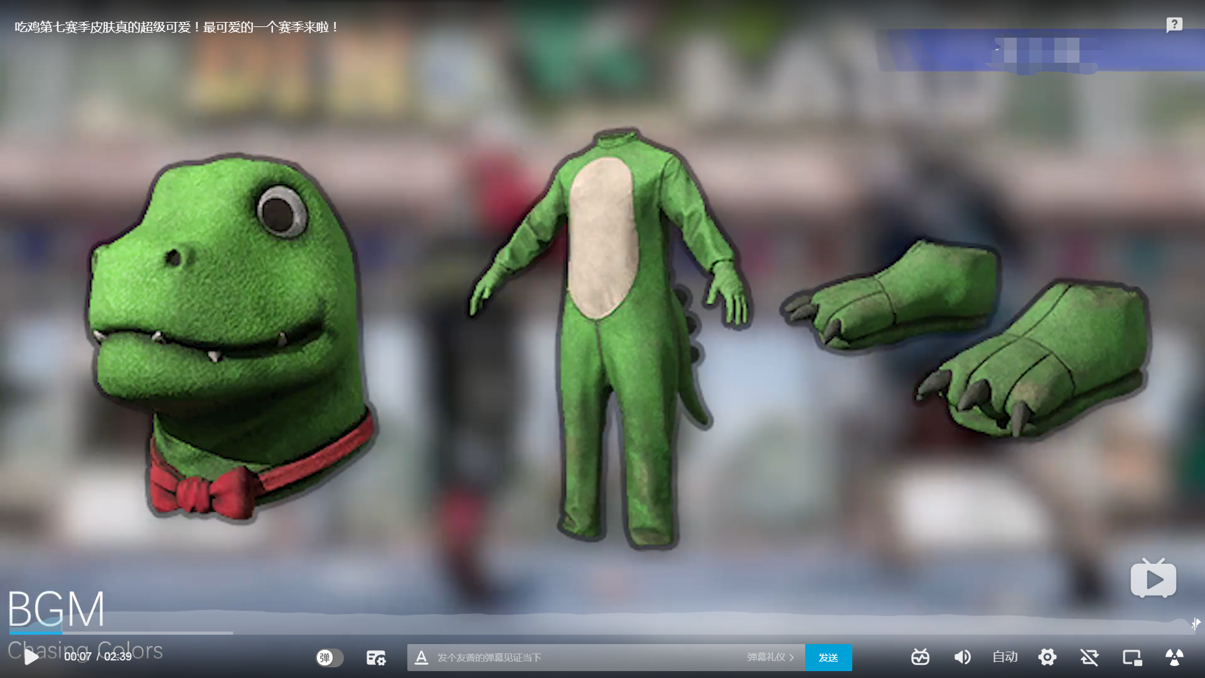Click the video title 吃鸡第七赛季皮肤
This screenshot has height=678, width=1205.
coord(176,27)
